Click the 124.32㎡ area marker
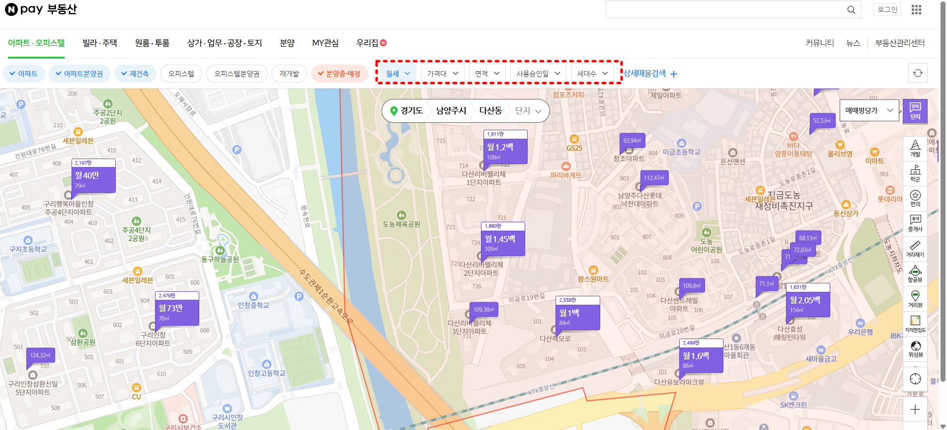 pos(40,355)
